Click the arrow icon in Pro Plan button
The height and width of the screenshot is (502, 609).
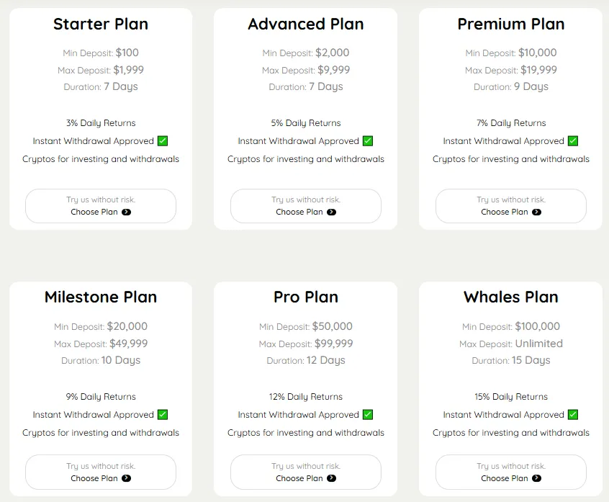point(332,478)
